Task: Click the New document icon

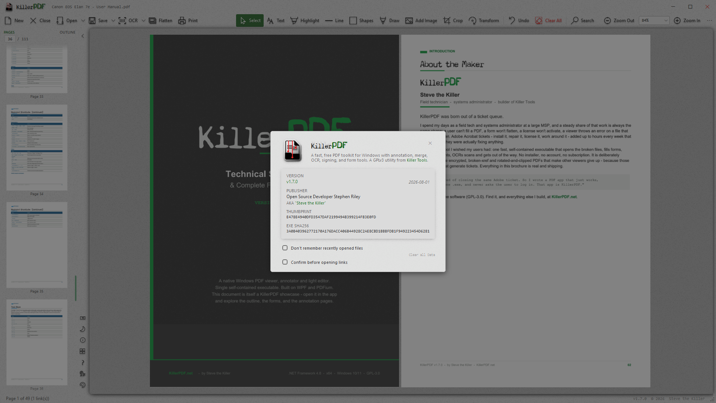Action: pyautogui.click(x=8, y=21)
